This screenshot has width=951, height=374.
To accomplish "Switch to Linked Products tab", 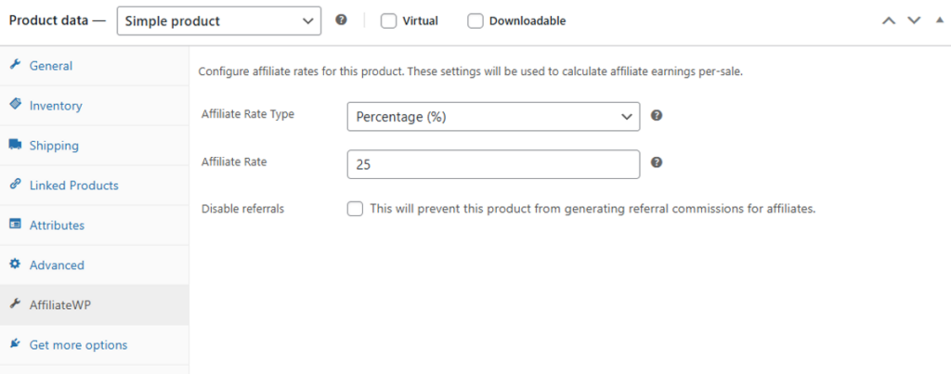I will pos(94,186).
